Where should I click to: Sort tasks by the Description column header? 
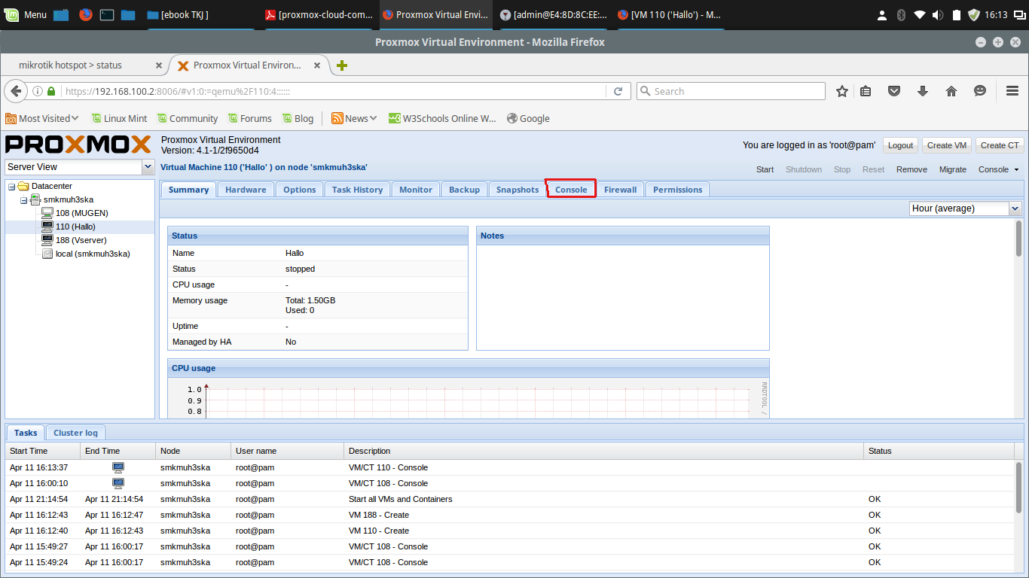[603, 451]
